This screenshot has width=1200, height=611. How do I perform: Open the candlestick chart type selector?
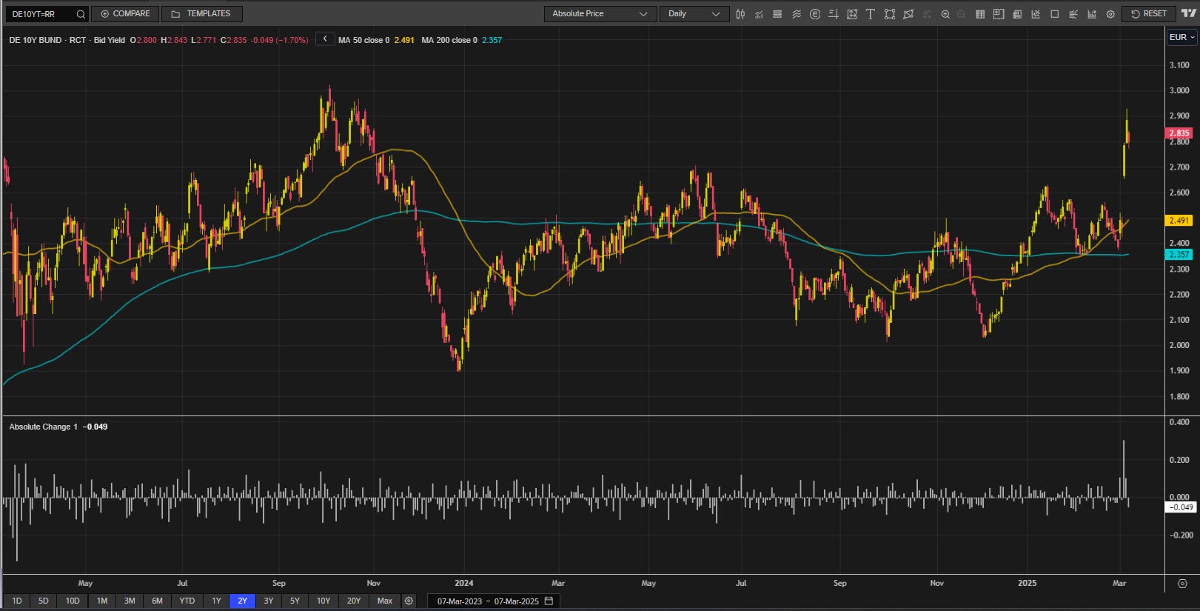pyautogui.click(x=740, y=14)
